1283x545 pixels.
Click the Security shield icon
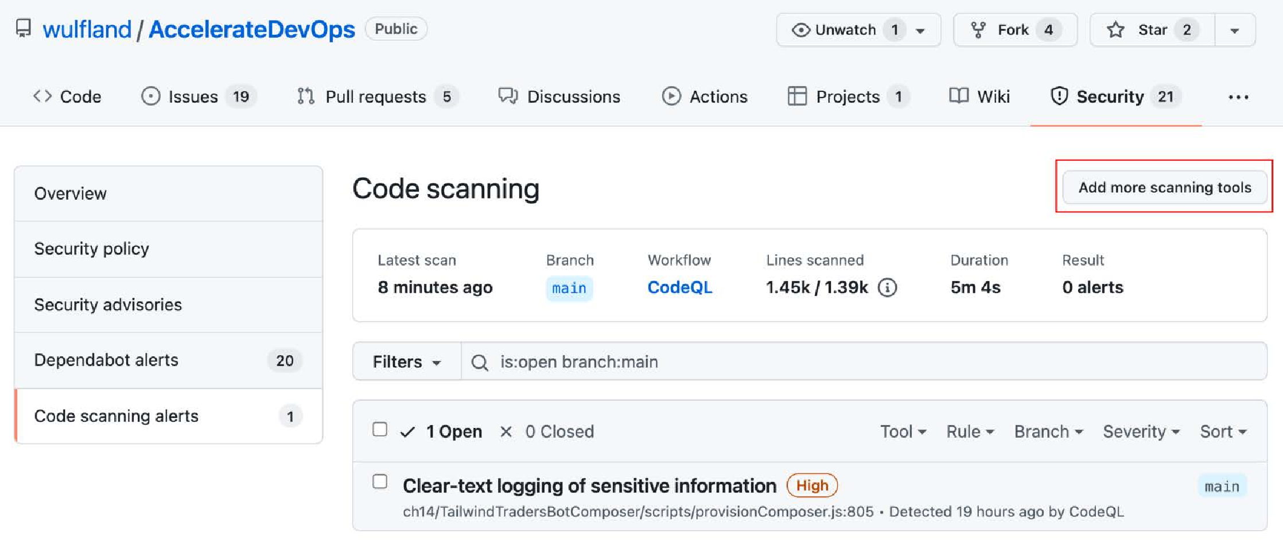[x=1059, y=96]
